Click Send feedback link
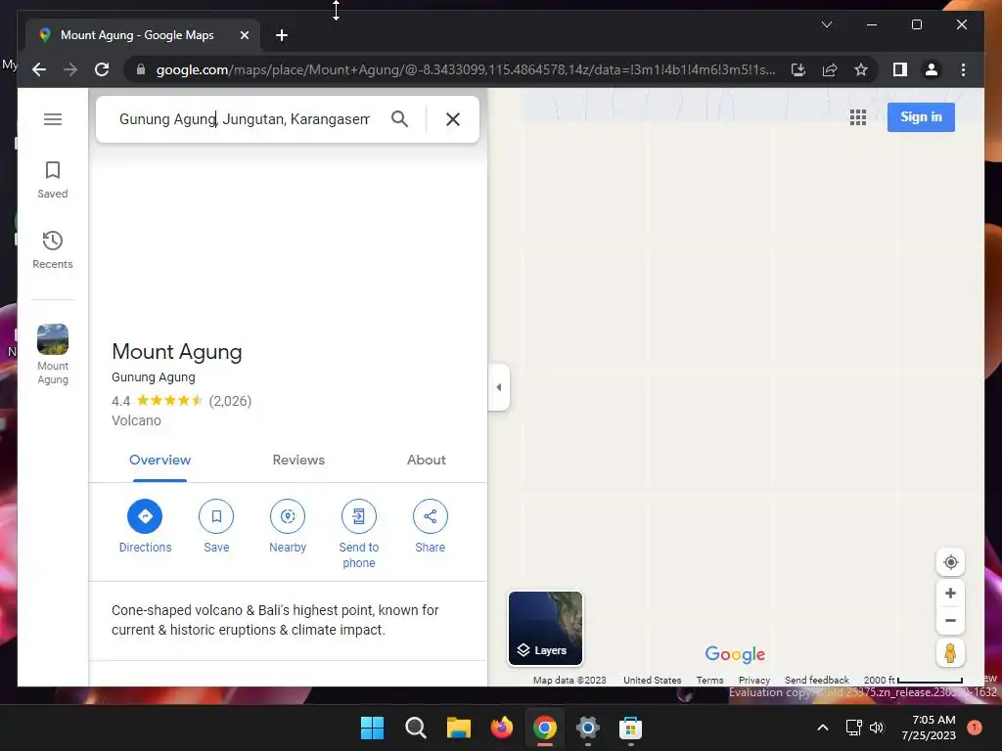 pos(817,681)
